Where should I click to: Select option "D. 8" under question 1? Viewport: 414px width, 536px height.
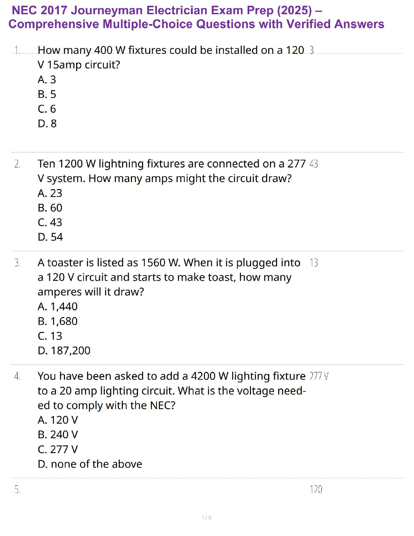click(47, 124)
